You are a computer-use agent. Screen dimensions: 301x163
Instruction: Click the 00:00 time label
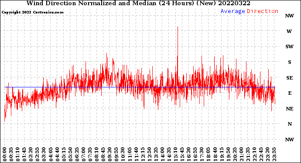5,154
